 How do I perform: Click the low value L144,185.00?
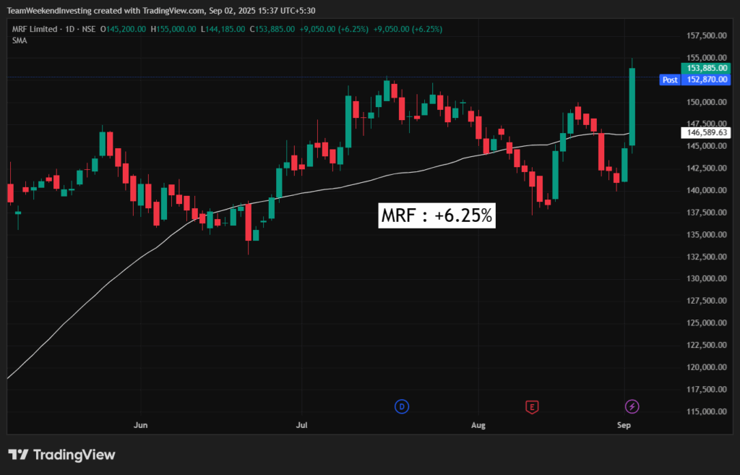(x=223, y=29)
